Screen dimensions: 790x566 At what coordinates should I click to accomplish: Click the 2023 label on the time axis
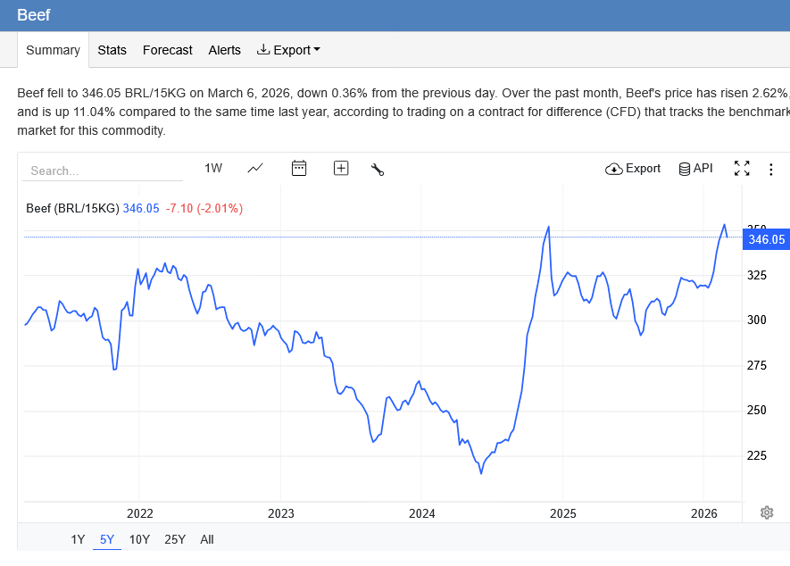coord(280,513)
